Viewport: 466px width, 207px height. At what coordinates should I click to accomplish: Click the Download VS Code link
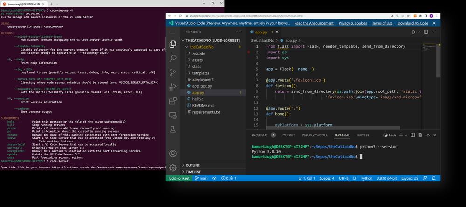coord(413,23)
